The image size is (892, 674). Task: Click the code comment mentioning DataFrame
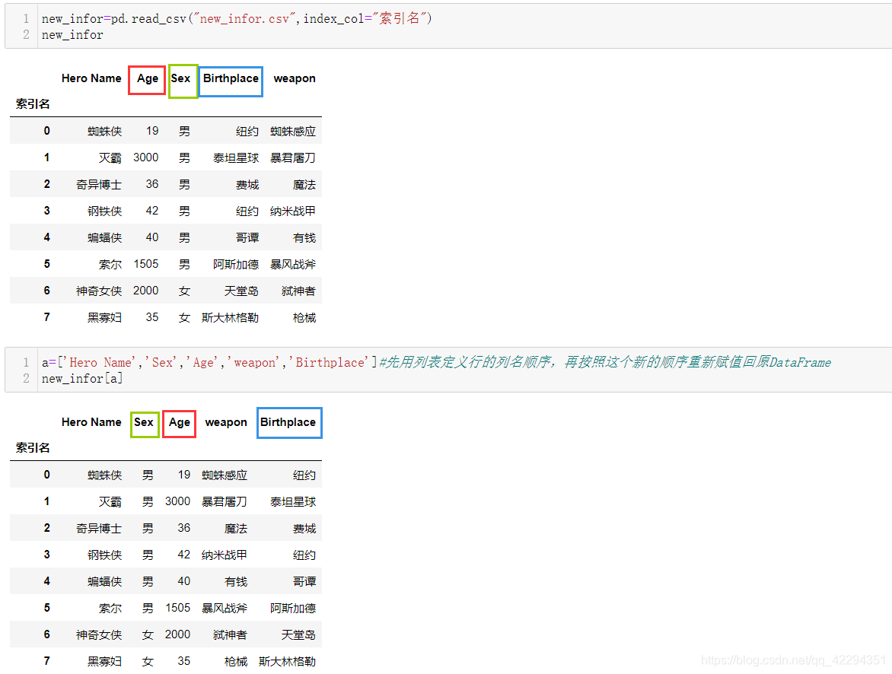coord(605,362)
